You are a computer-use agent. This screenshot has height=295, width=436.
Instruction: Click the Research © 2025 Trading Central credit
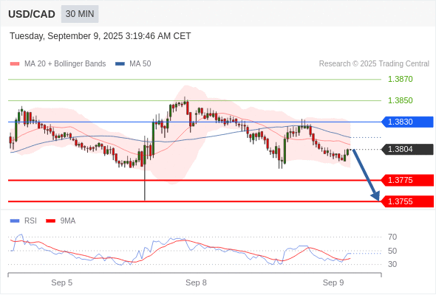click(x=374, y=64)
